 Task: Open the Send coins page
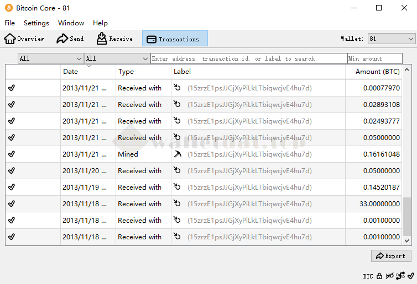click(70, 39)
